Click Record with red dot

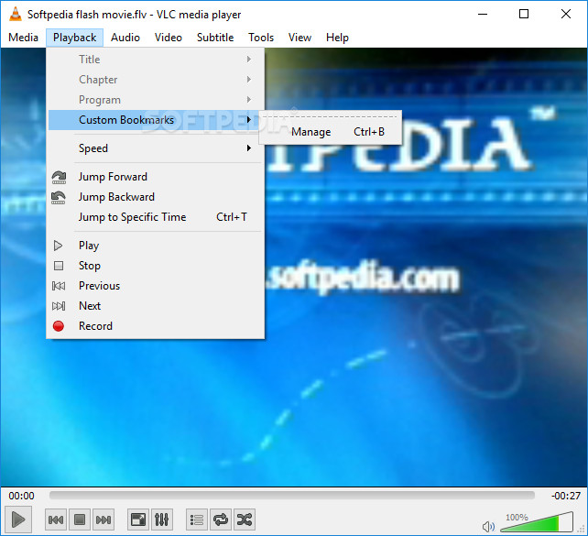click(x=155, y=326)
